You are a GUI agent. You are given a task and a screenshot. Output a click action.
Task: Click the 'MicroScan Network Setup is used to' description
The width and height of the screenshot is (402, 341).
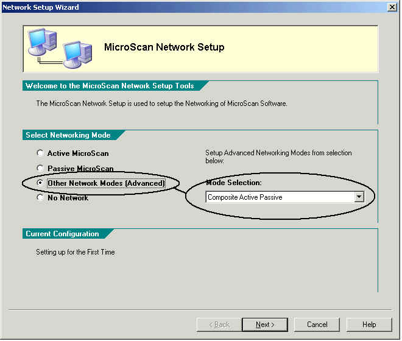click(x=162, y=104)
